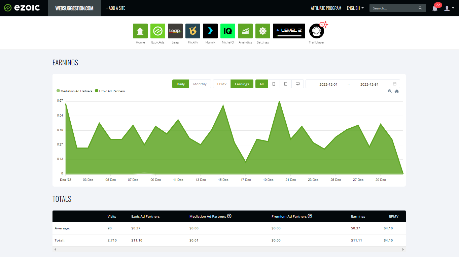Click the chart zoom magnifier icon
The image size is (459, 257).
pos(390,91)
